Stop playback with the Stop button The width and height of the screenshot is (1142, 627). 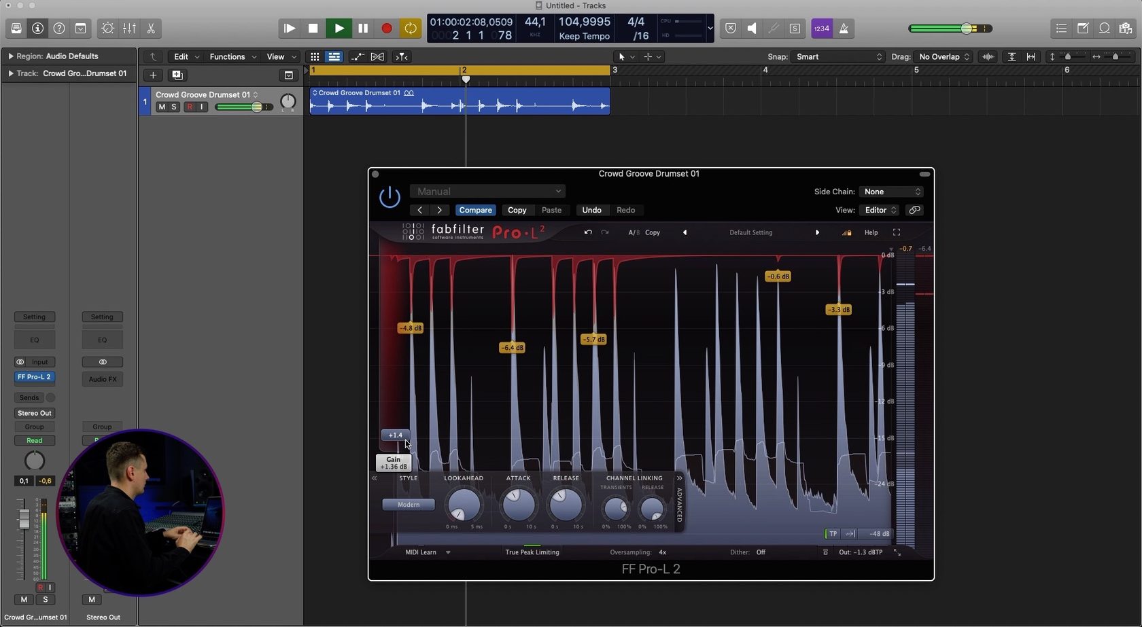(313, 29)
